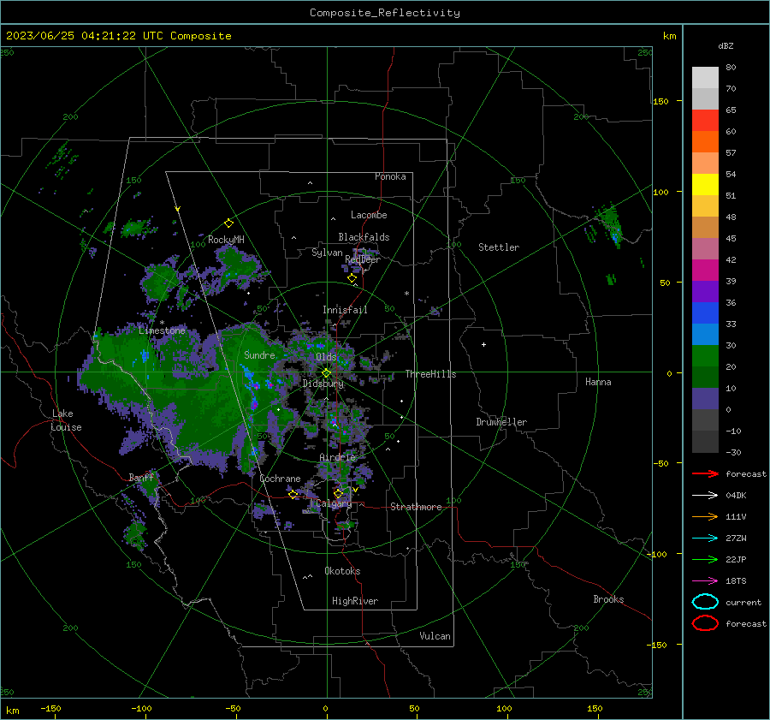Click the yellow diamond marker below RedDeer
770x720 pixels.
point(352,278)
